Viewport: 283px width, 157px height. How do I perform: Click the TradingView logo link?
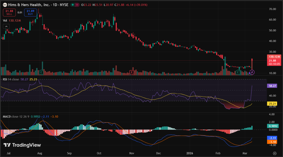[x=22, y=145]
